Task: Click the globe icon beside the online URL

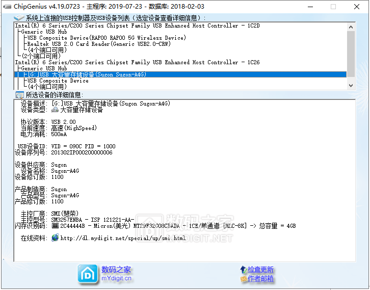Action: point(55,238)
